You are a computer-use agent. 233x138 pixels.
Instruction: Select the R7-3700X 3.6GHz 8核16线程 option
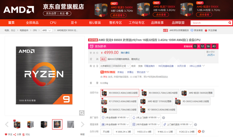pos(119,101)
